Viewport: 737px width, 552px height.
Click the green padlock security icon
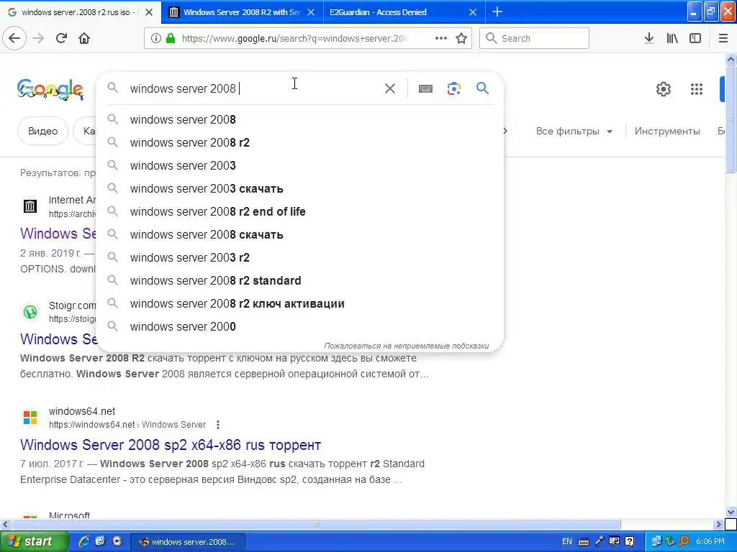click(171, 39)
